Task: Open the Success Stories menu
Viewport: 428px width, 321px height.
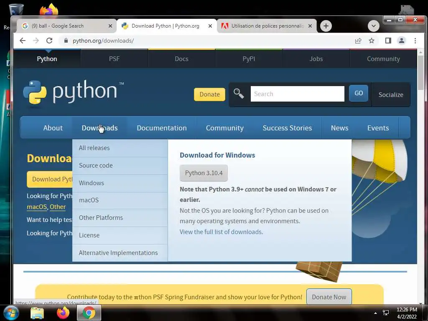Action: tap(287, 128)
